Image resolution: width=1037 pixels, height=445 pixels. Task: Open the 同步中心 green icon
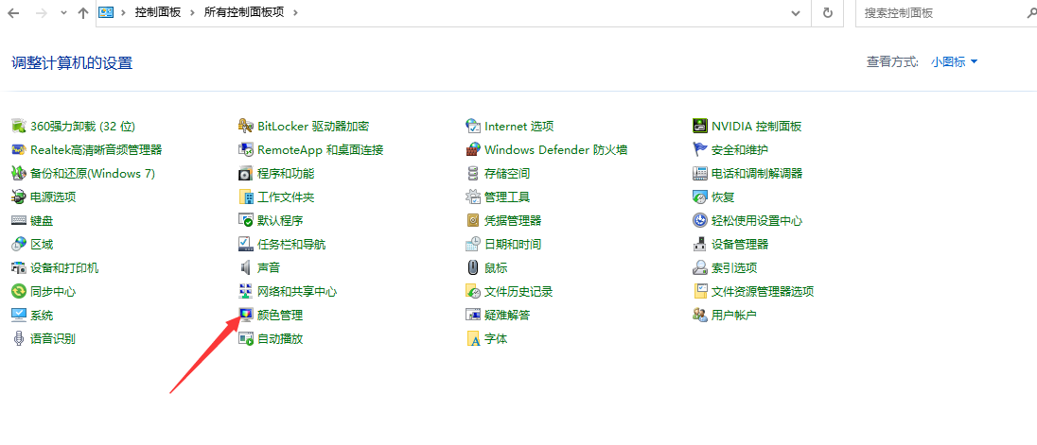click(19, 291)
